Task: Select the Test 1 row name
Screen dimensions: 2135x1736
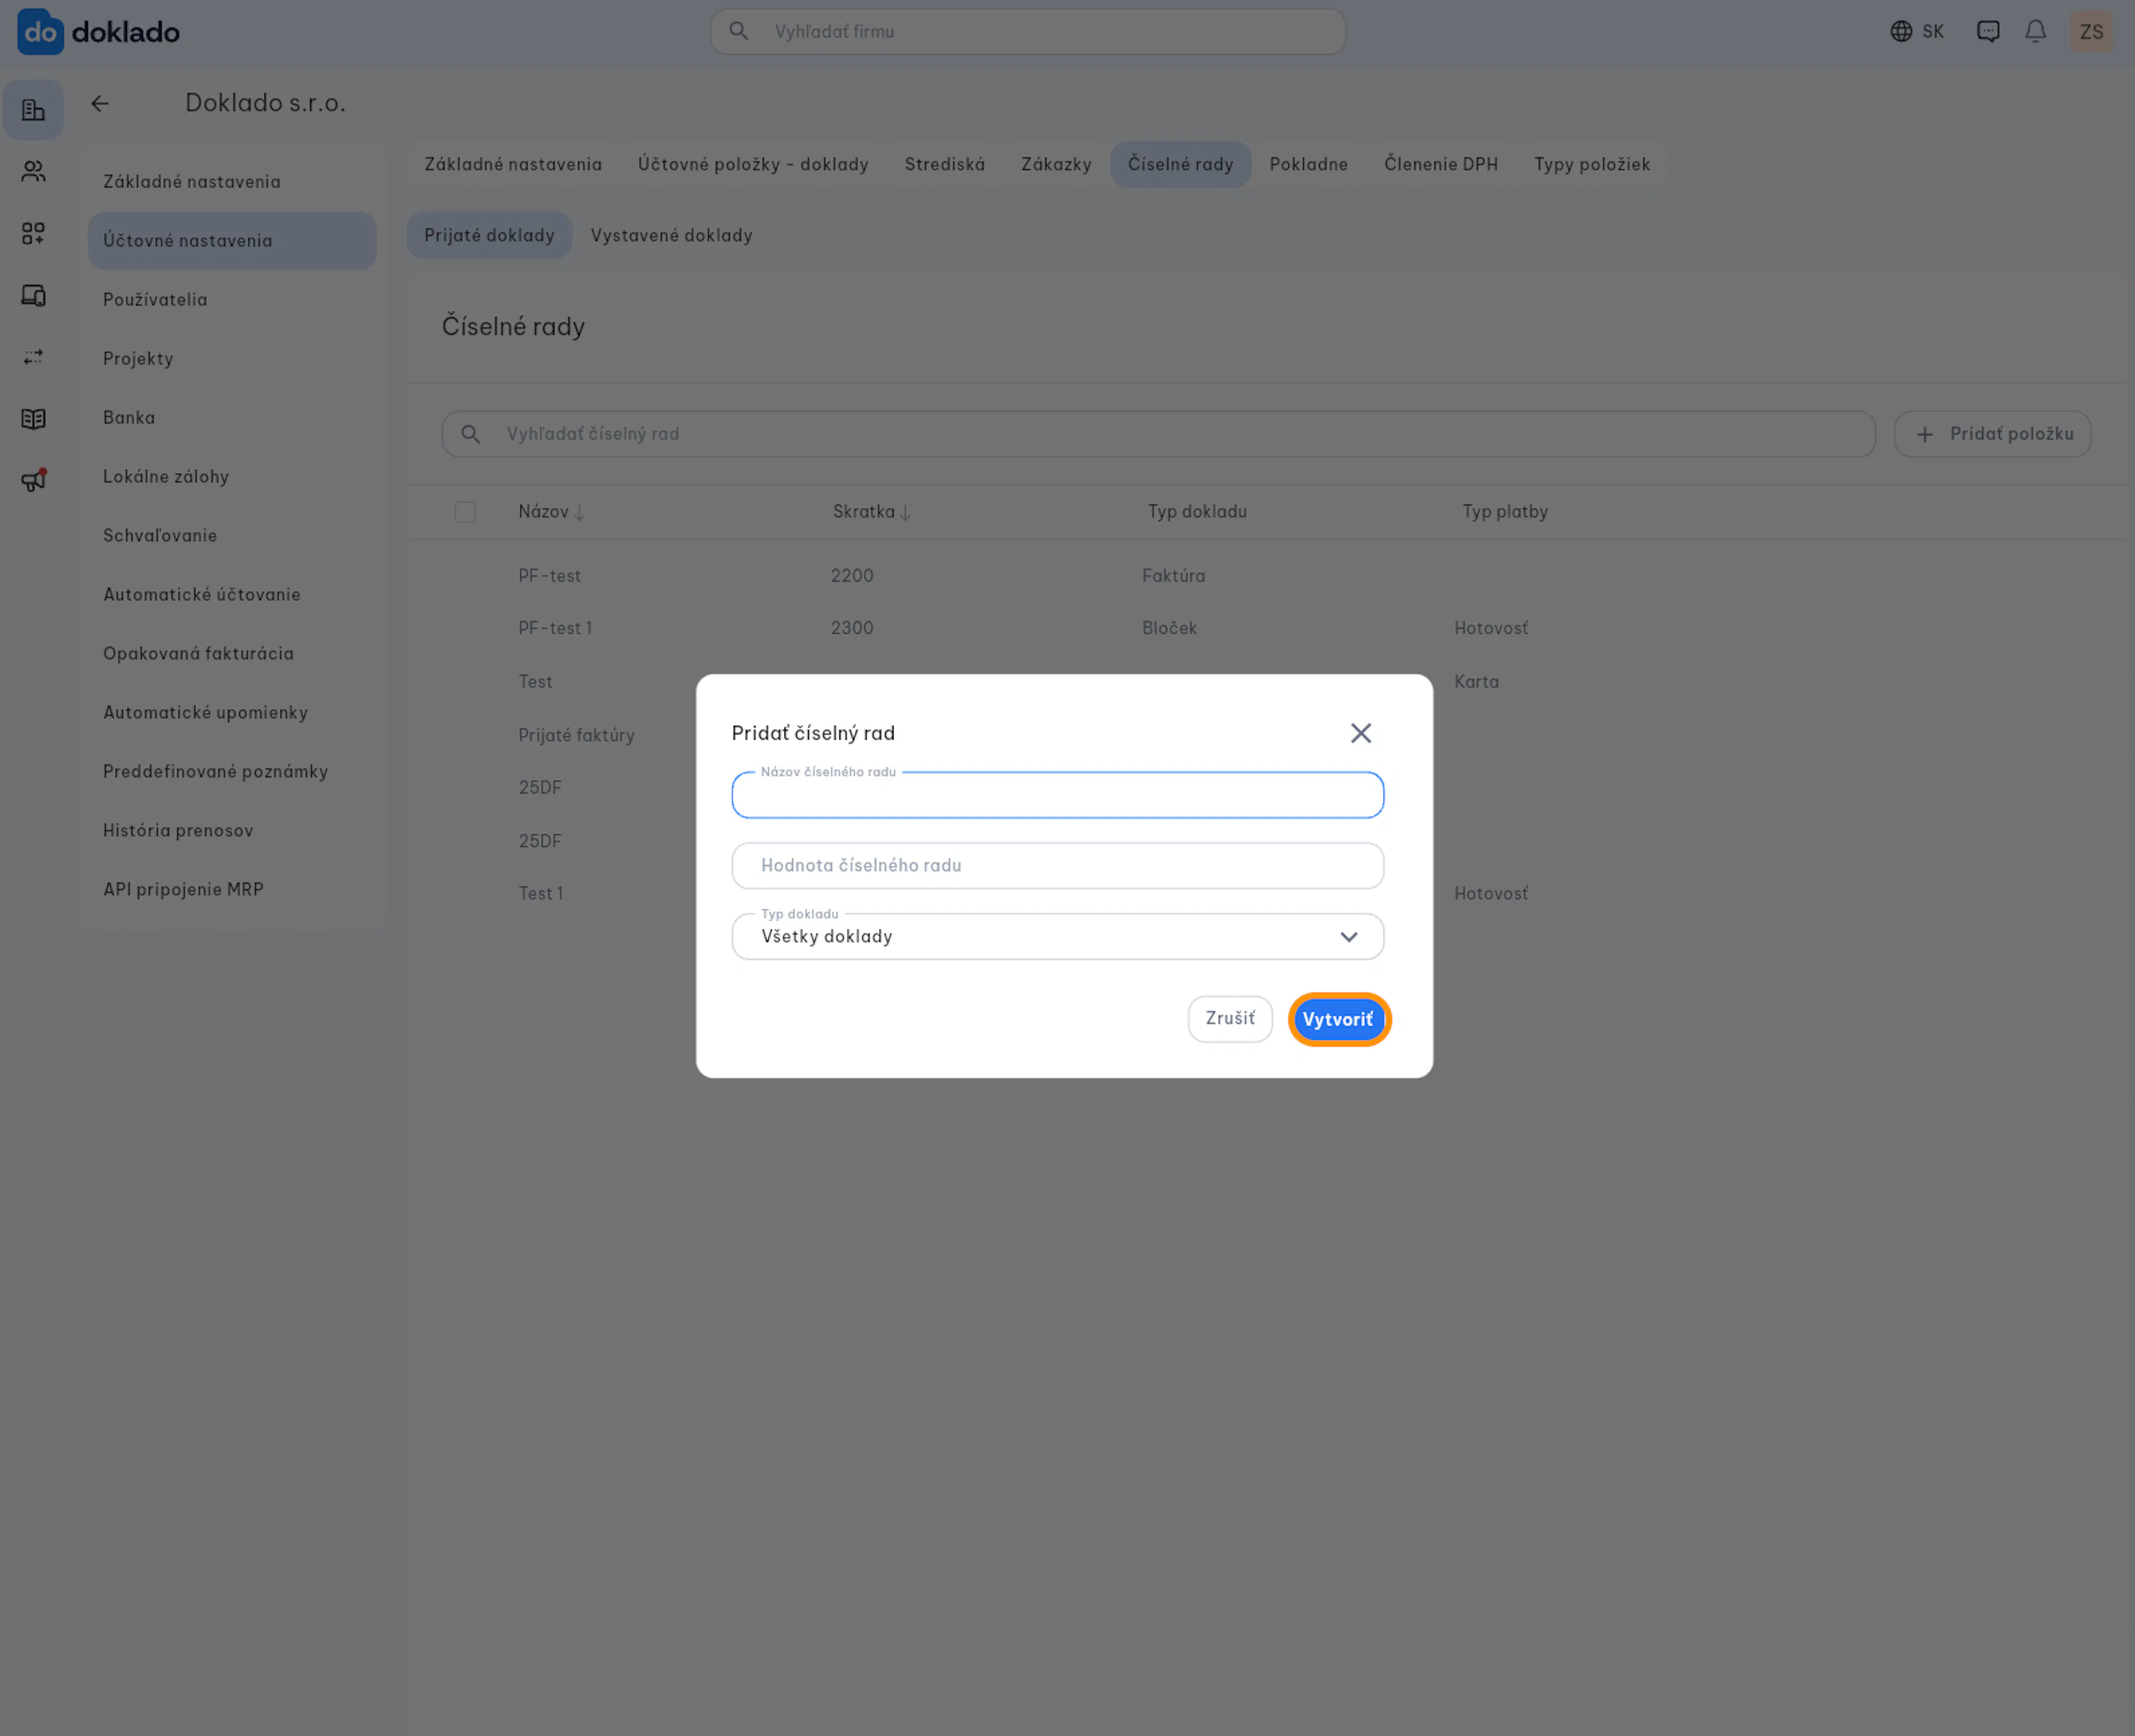Action: [540, 894]
